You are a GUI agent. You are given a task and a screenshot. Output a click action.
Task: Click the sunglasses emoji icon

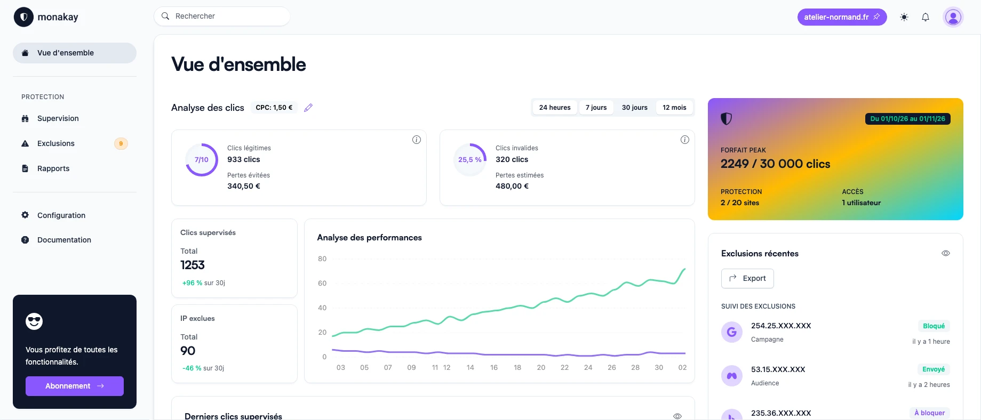pyautogui.click(x=34, y=321)
